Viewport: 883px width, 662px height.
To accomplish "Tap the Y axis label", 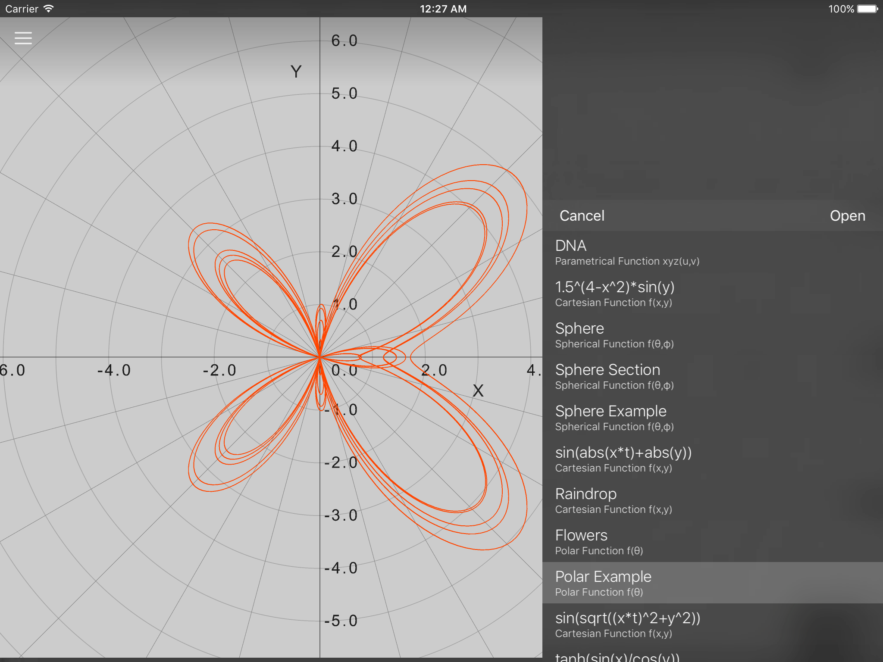I will 296,72.
